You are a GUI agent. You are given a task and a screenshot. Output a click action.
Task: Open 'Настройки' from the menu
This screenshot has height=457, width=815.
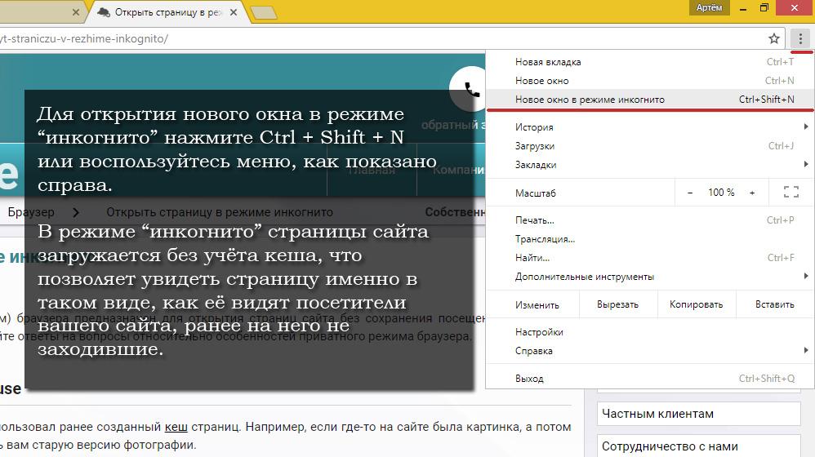point(650,332)
